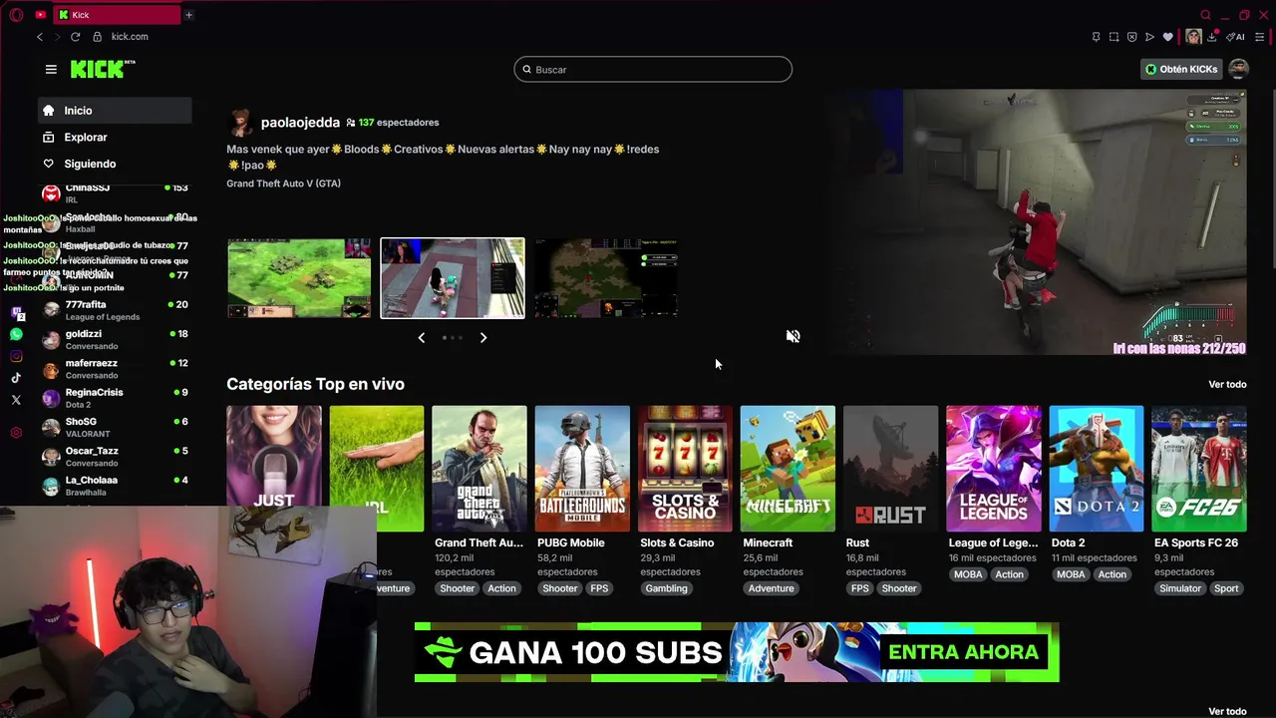Click the ad blocker shield icon
The image size is (1276, 718).
[x=1131, y=37]
